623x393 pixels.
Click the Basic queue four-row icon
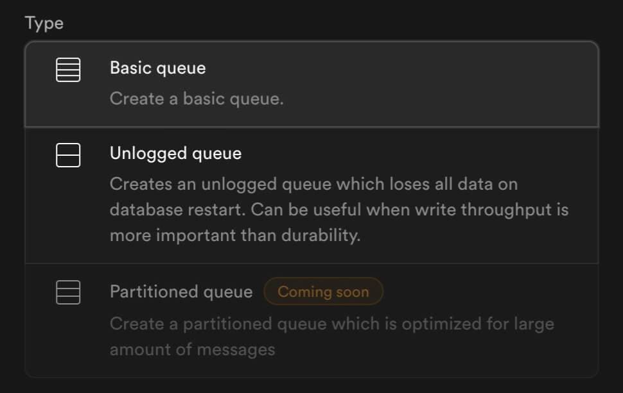coord(68,69)
